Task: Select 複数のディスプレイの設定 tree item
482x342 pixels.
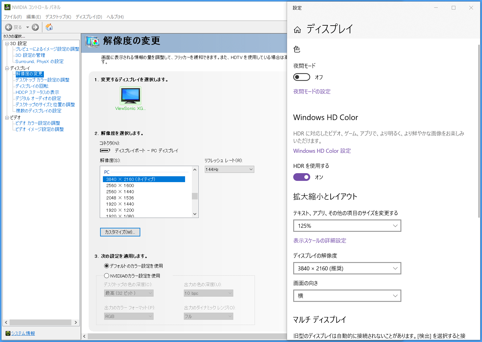Action: coord(39,111)
